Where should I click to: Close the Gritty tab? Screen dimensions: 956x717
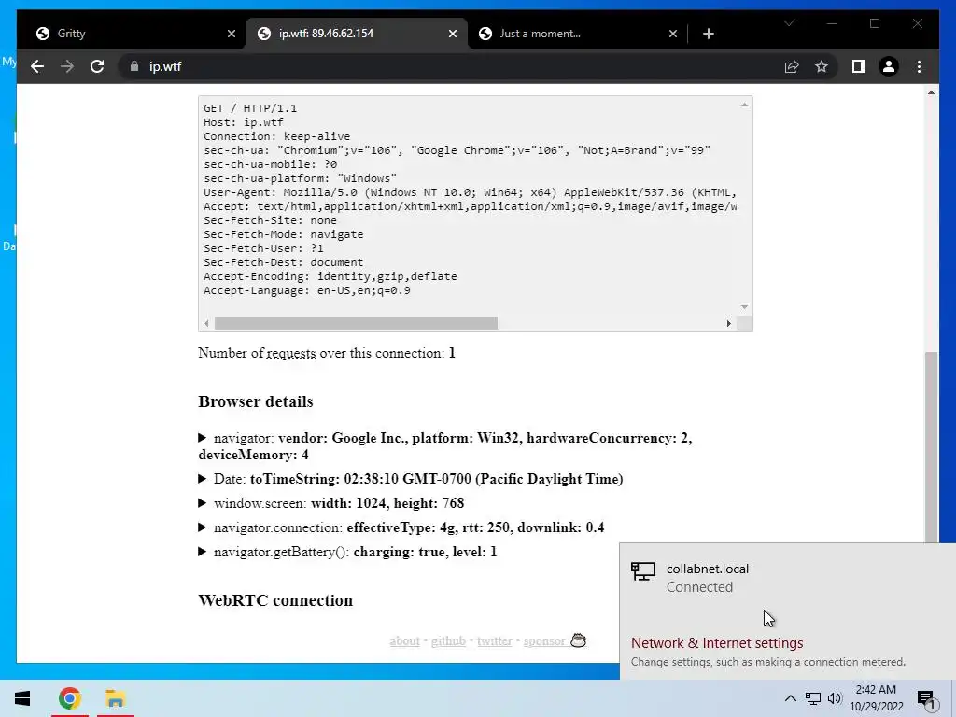[x=232, y=34]
